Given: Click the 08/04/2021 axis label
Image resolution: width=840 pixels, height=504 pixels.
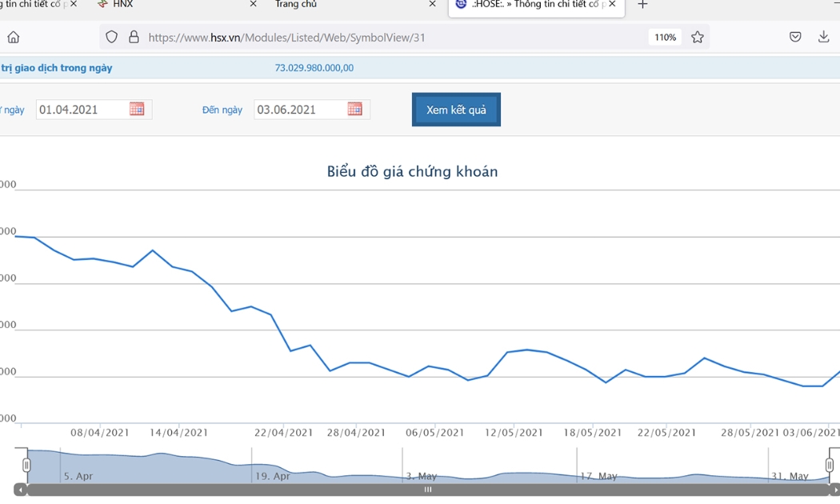Looking at the screenshot, I should (100, 433).
